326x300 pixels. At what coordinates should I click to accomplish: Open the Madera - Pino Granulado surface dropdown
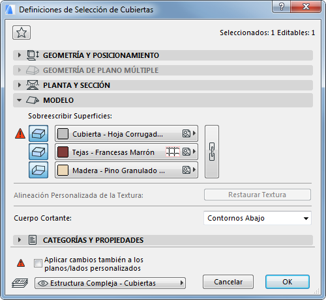coord(126,170)
